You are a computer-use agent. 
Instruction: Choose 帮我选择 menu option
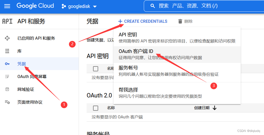click(x=177, y=93)
